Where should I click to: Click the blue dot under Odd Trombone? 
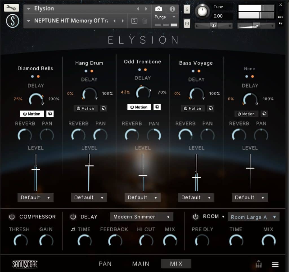(139, 70)
